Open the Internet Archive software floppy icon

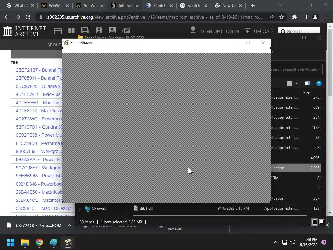click(x=112, y=31)
